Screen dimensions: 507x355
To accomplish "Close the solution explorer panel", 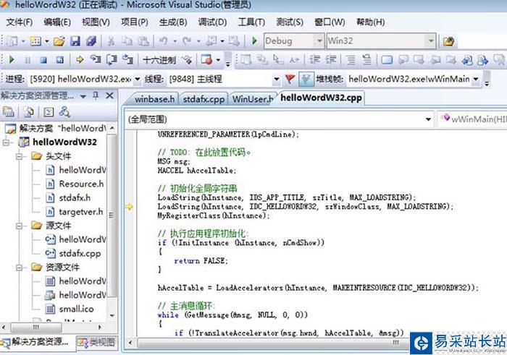I will tap(110, 95).
